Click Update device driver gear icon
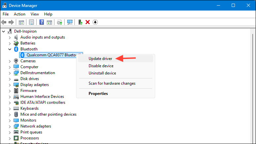Viewport: 256px width, 144px height. coord(59,22)
